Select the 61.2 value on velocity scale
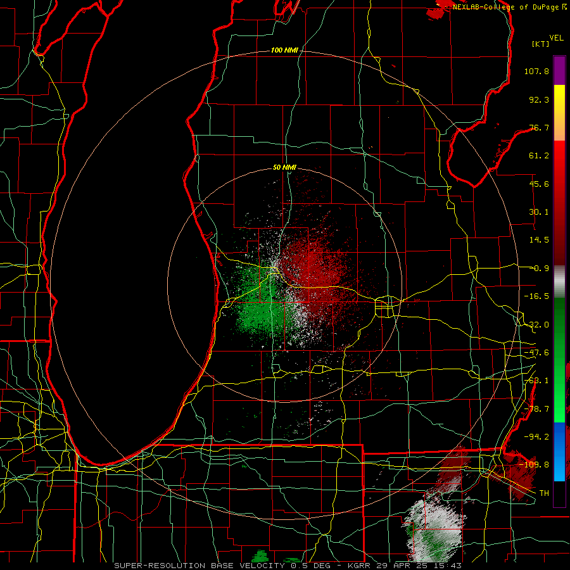The width and height of the screenshot is (570, 570). click(x=539, y=156)
